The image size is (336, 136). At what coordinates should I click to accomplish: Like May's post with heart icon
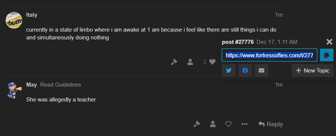click(x=229, y=124)
